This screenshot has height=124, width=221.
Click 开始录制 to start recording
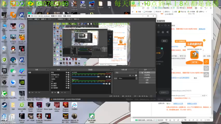pyautogui.click(x=147, y=75)
